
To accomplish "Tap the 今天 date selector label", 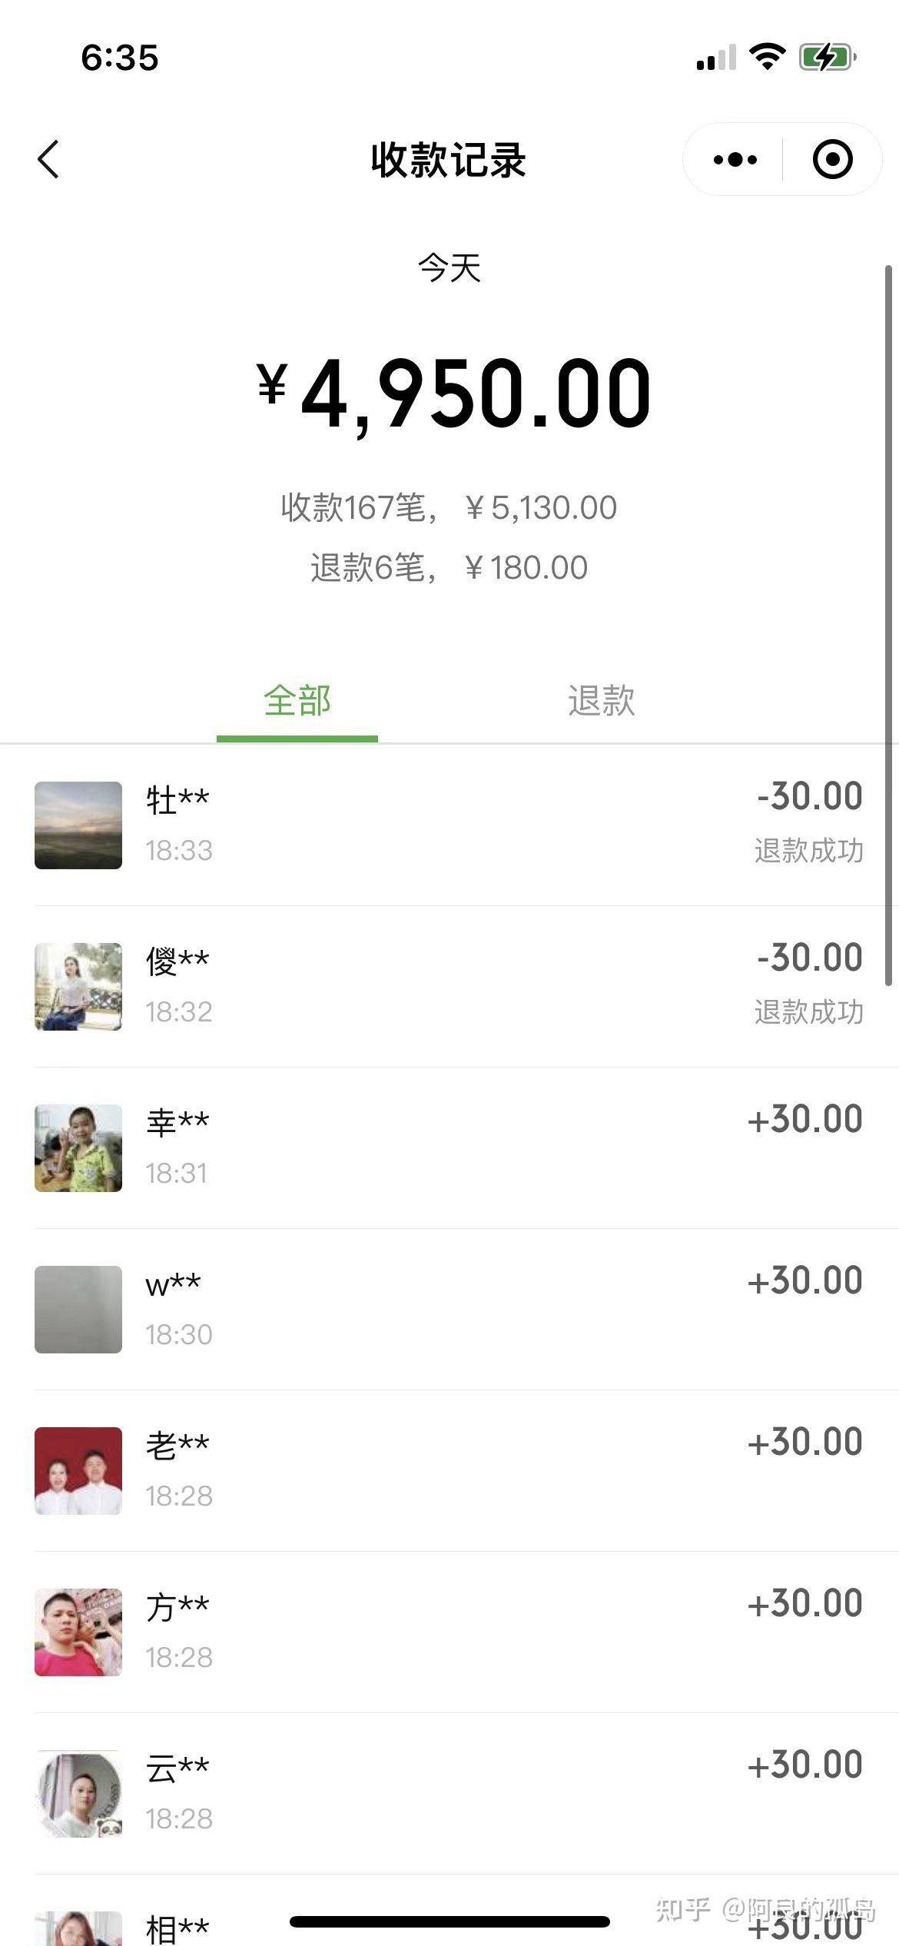I will 449,268.
